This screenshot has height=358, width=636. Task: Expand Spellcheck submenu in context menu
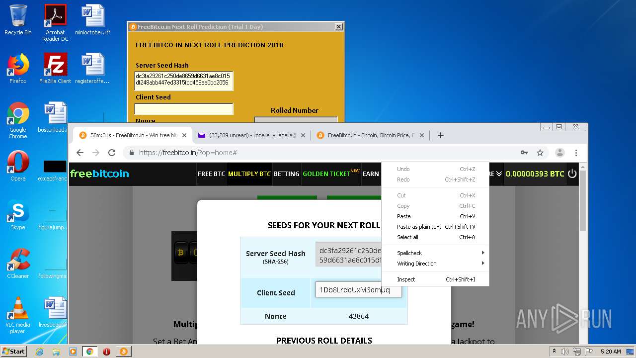point(435,253)
